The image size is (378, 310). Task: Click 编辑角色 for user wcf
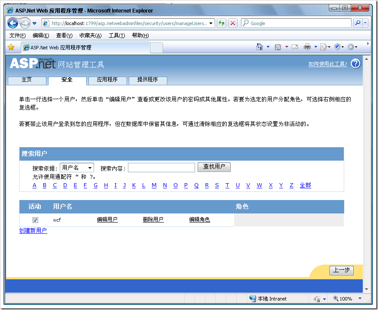199,220
